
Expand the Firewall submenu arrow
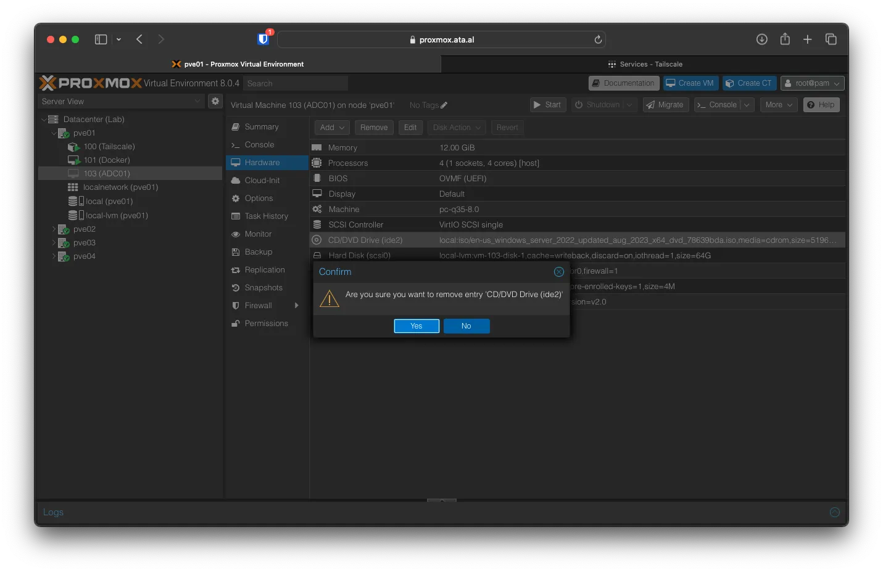pos(297,306)
